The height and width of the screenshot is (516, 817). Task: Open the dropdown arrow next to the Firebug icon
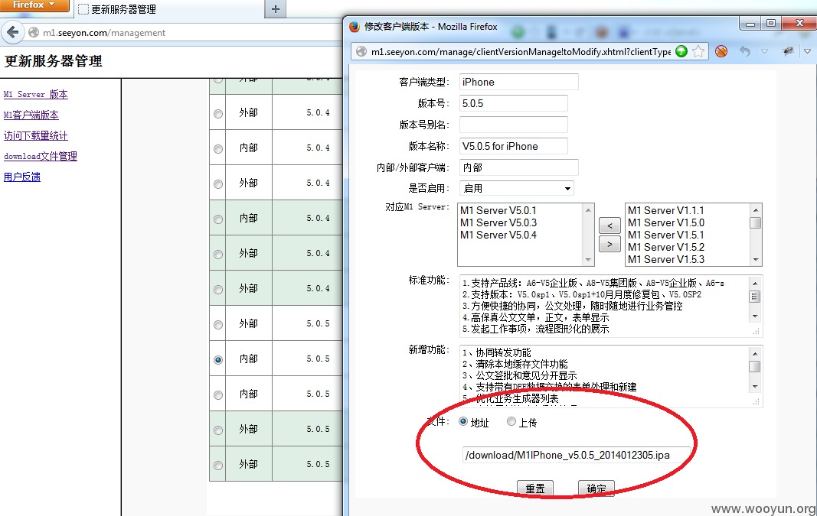pos(807,51)
